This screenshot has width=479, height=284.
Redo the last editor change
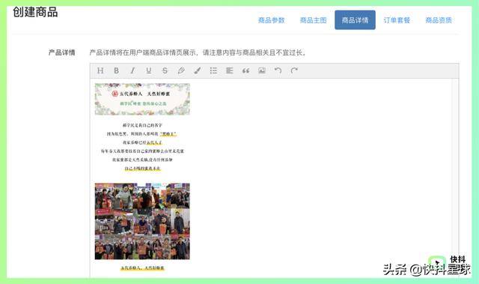[x=294, y=70]
